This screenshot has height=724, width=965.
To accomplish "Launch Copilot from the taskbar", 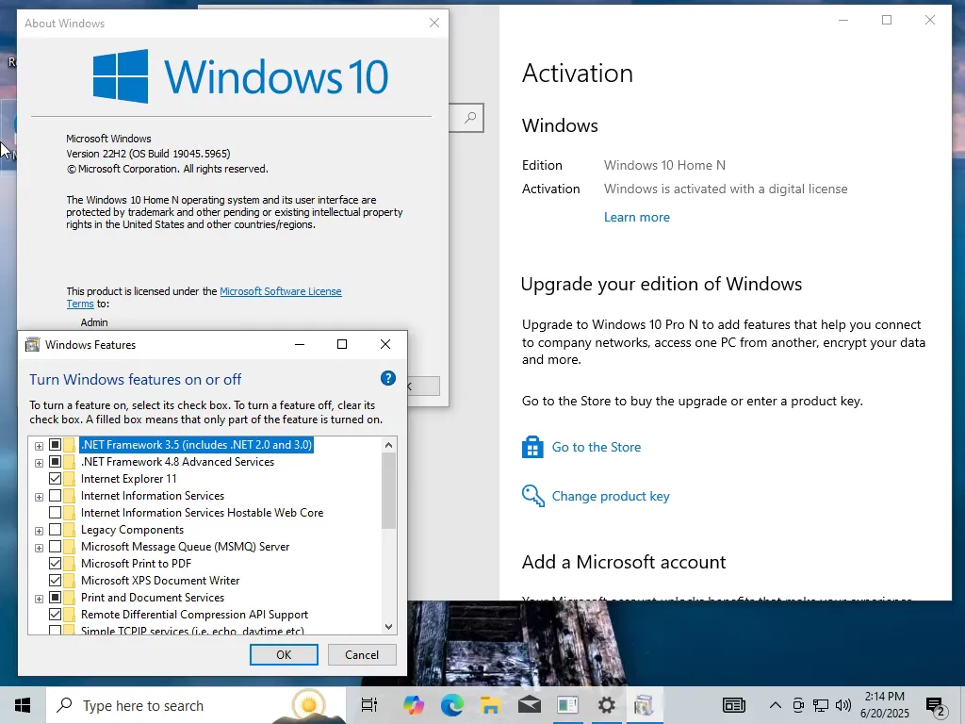I will click(414, 705).
